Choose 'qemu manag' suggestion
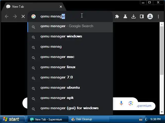The height and width of the screenshot is (123, 165). tap(70, 48)
